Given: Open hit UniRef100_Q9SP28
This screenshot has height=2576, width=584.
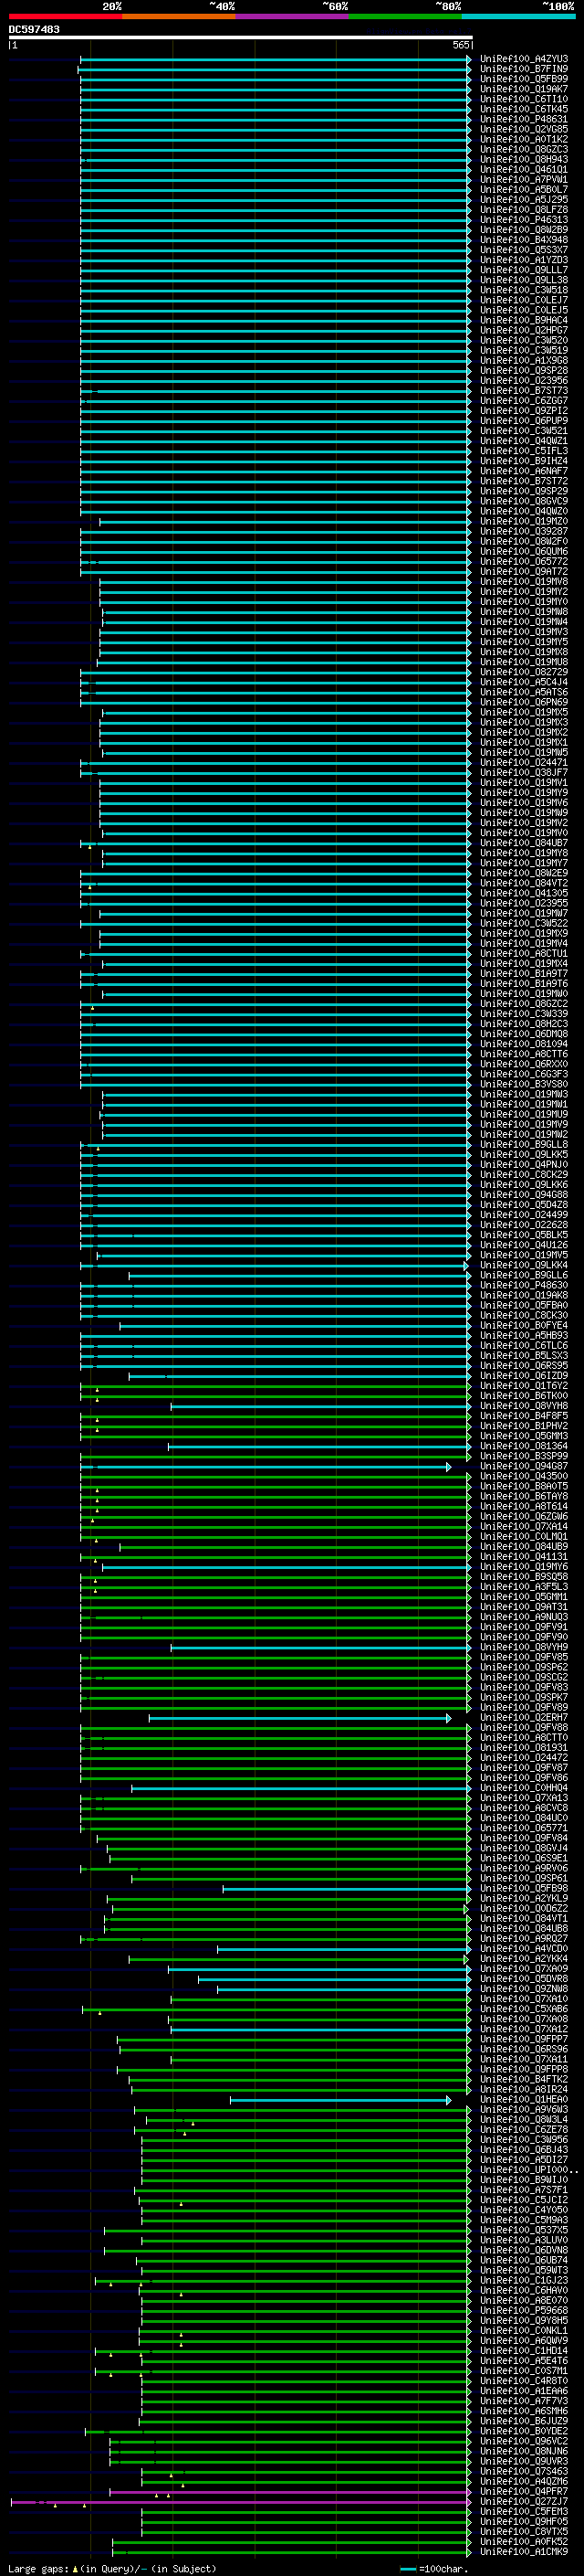Looking at the screenshot, I should tap(524, 370).
